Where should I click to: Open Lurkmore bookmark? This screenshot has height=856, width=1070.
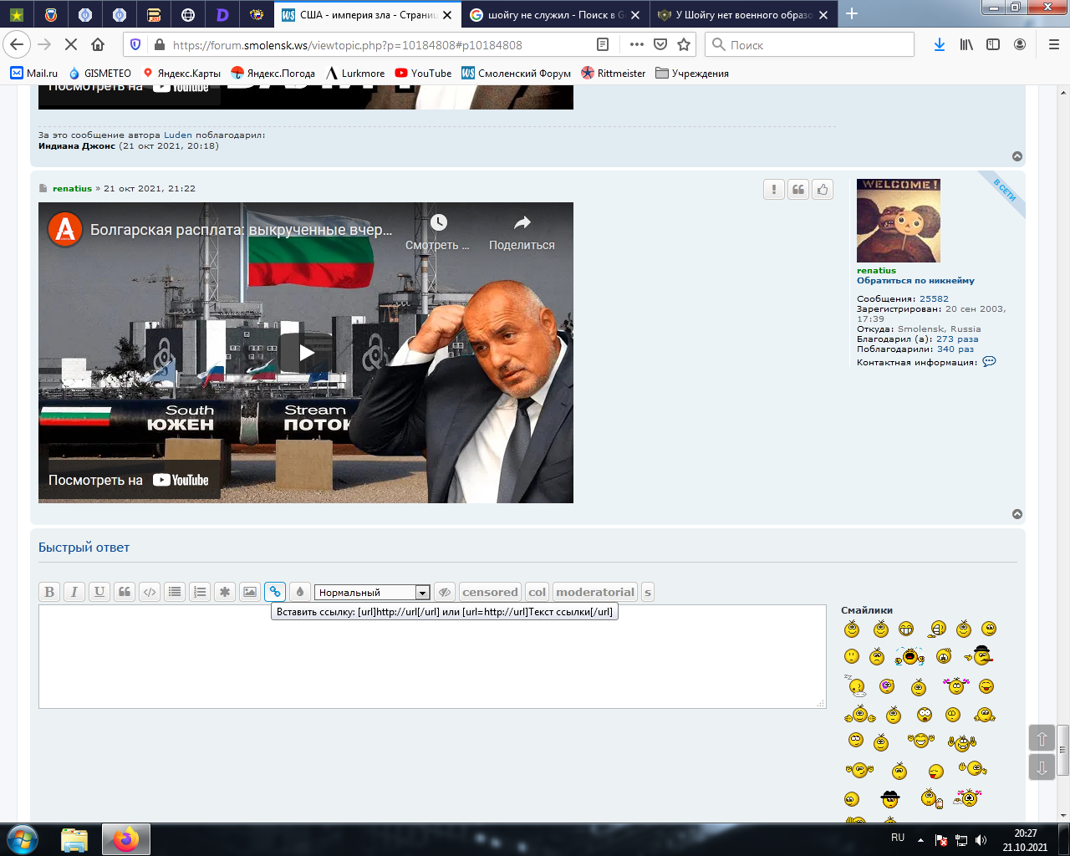pos(355,74)
